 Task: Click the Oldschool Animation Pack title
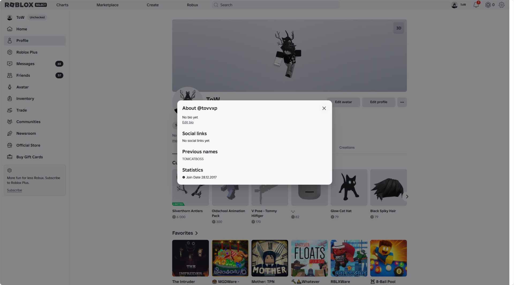(x=228, y=213)
